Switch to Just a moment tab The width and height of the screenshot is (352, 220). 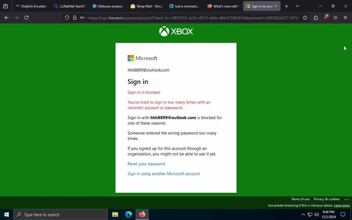click(185, 6)
